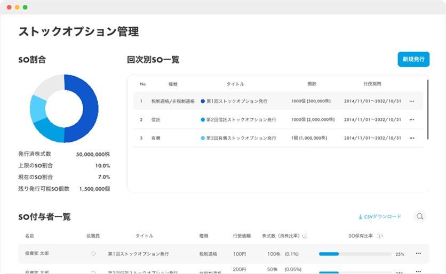Screen dimensions: 446x274
Task: Open the more menu for 第2回信託ストックオプション発行
Action: (x=411, y=119)
